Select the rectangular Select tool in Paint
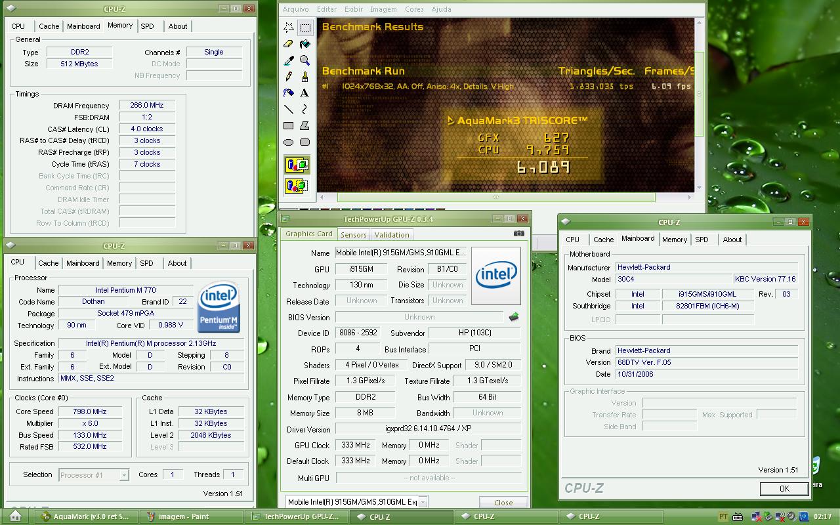The image size is (840, 525). (x=305, y=28)
